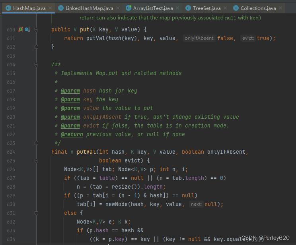296x245 pixels.
Task: Switch to the HashMap.java tab
Action: tap(28, 8)
